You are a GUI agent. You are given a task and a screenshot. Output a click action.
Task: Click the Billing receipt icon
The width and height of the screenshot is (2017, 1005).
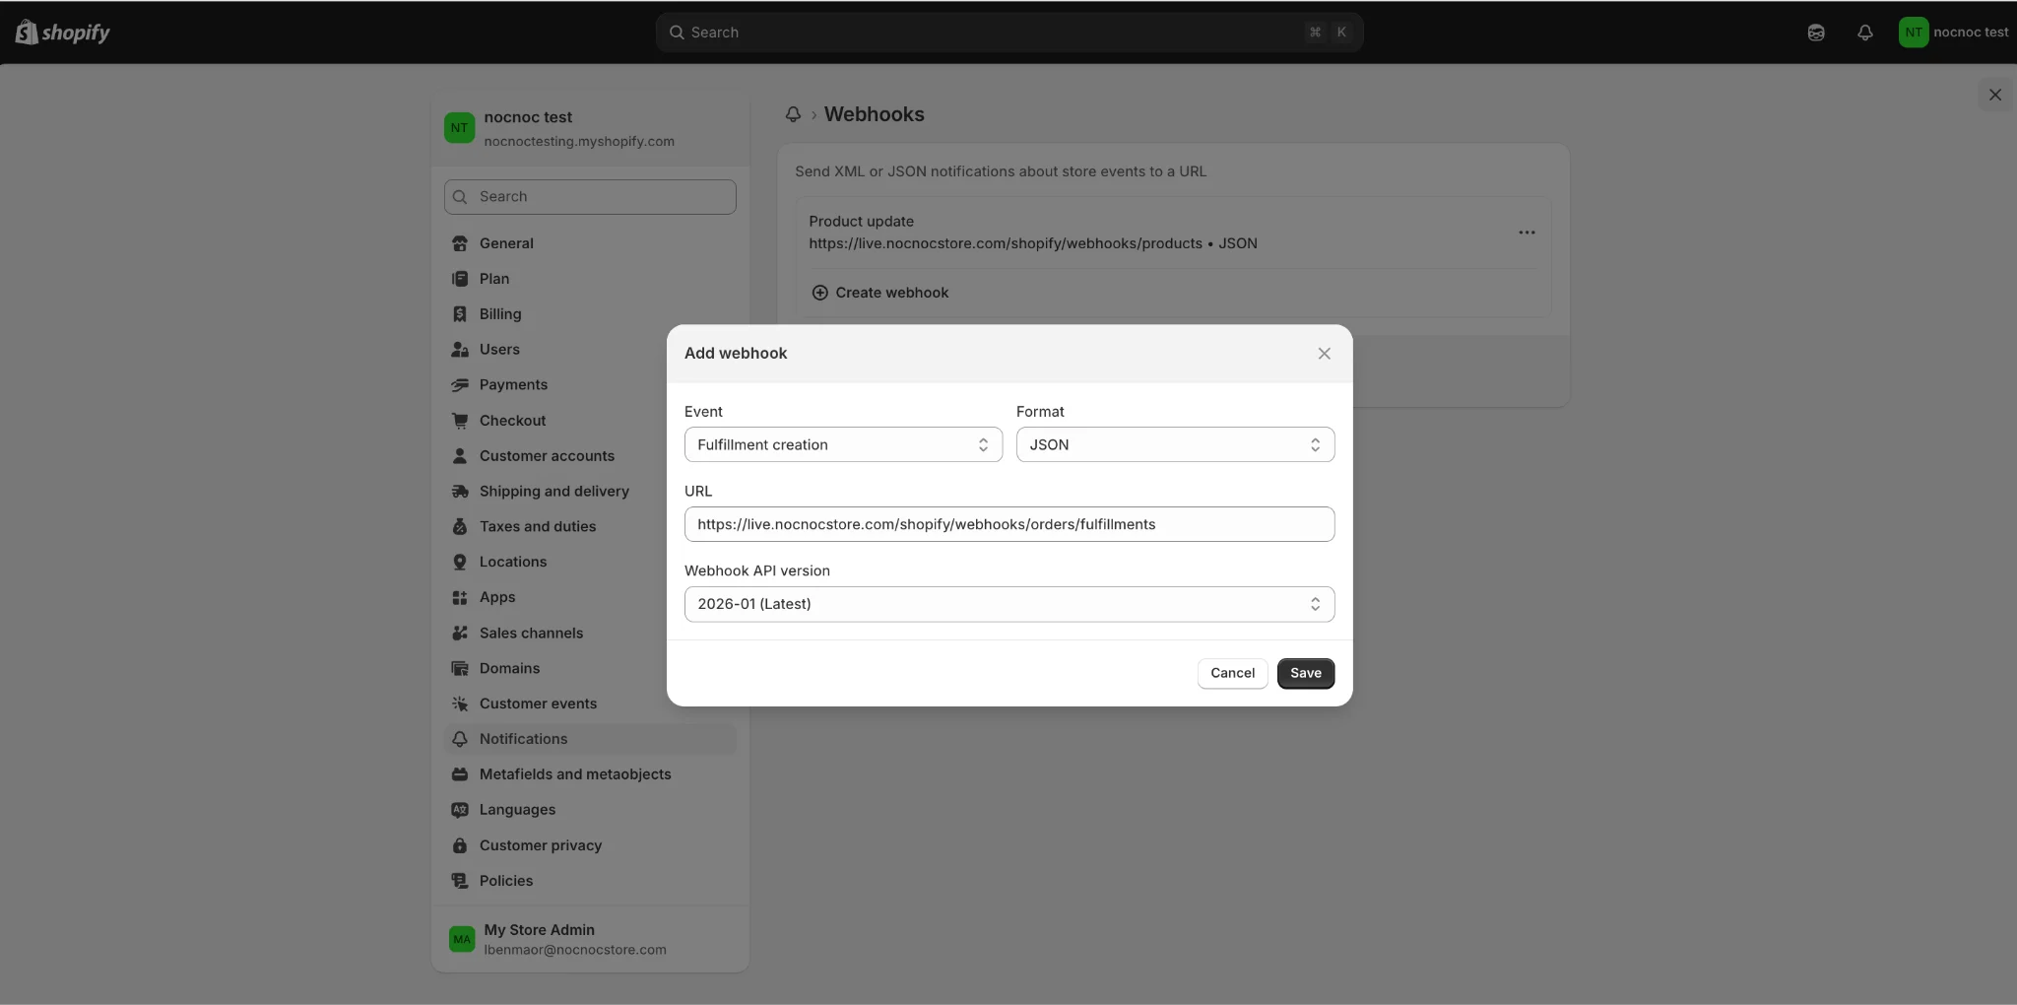coord(460,314)
